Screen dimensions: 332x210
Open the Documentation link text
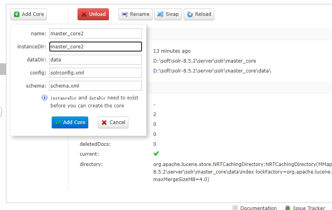[x=258, y=208]
